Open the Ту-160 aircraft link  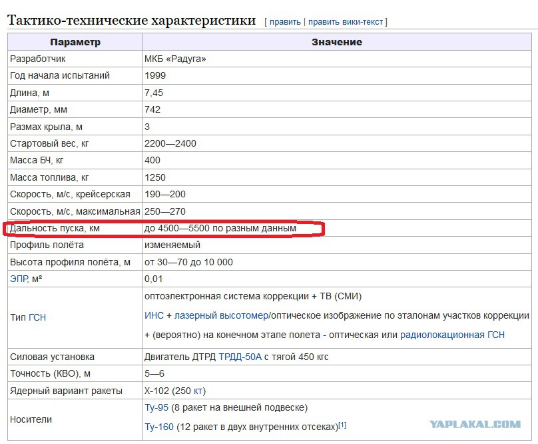(x=159, y=427)
